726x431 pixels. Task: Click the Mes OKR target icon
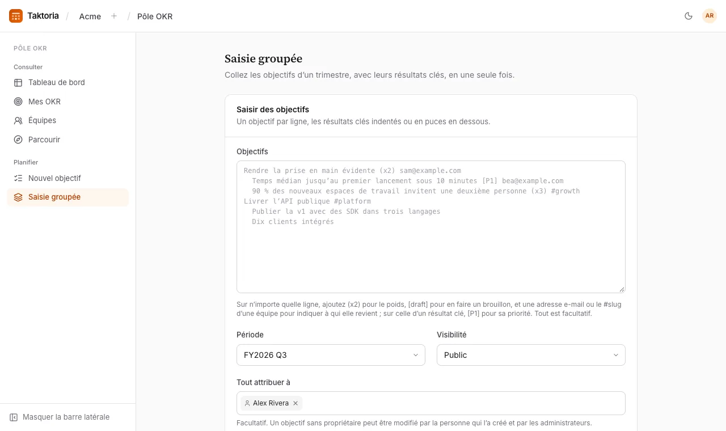coord(18,102)
